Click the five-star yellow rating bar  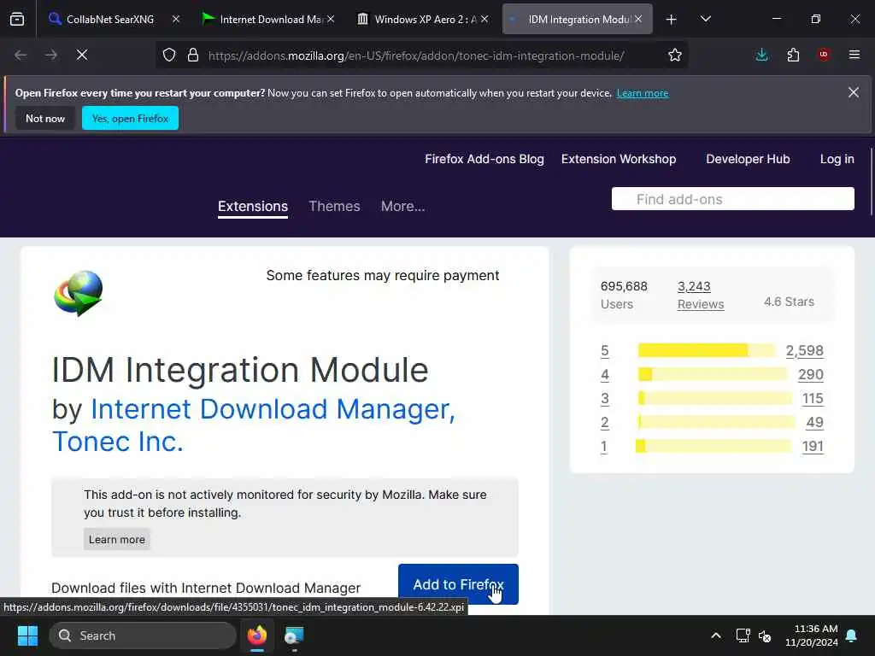coord(707,350)
